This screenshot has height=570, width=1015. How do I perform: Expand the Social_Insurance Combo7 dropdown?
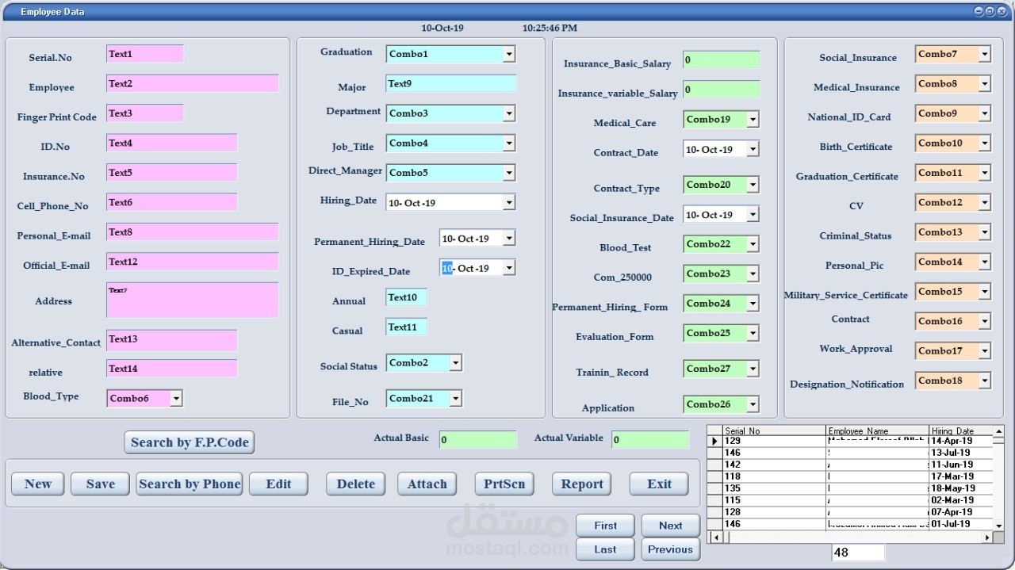[x=984, y=55]
